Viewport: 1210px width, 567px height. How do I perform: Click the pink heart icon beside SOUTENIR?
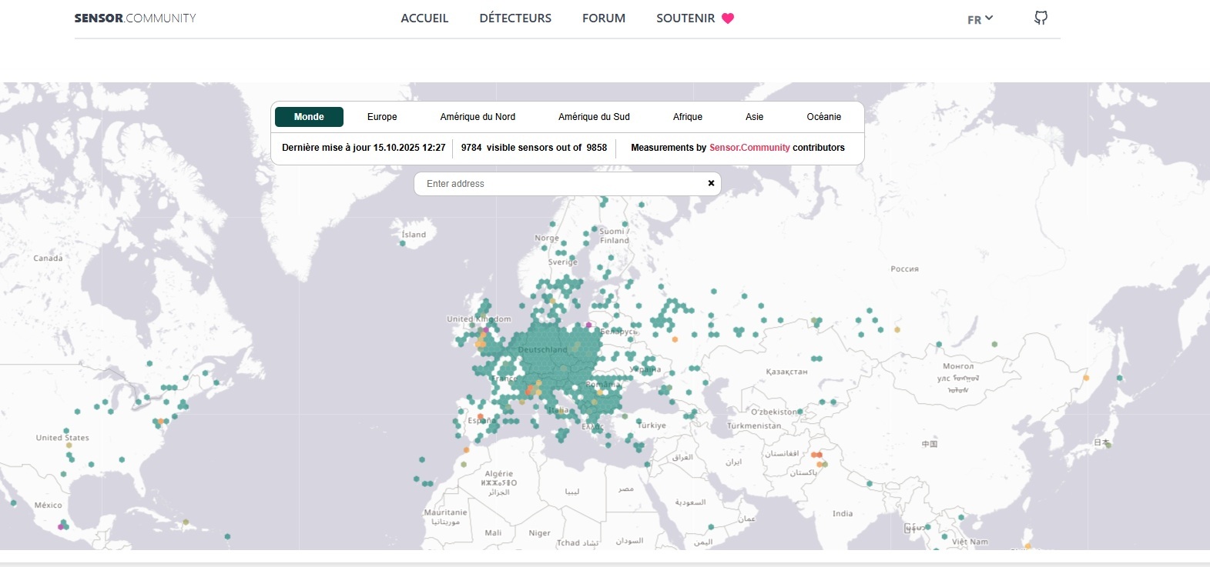(x=728, y=18)
